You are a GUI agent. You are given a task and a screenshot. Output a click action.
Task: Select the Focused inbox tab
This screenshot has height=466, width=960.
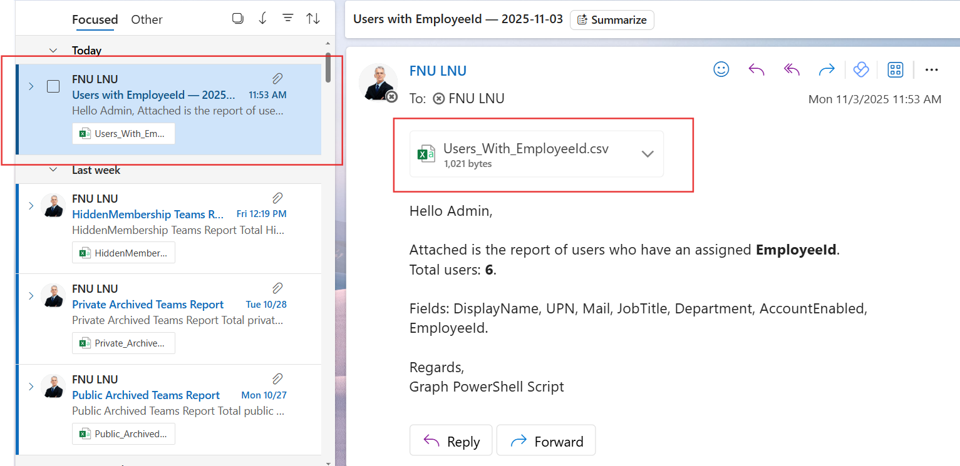coord(95,19)
